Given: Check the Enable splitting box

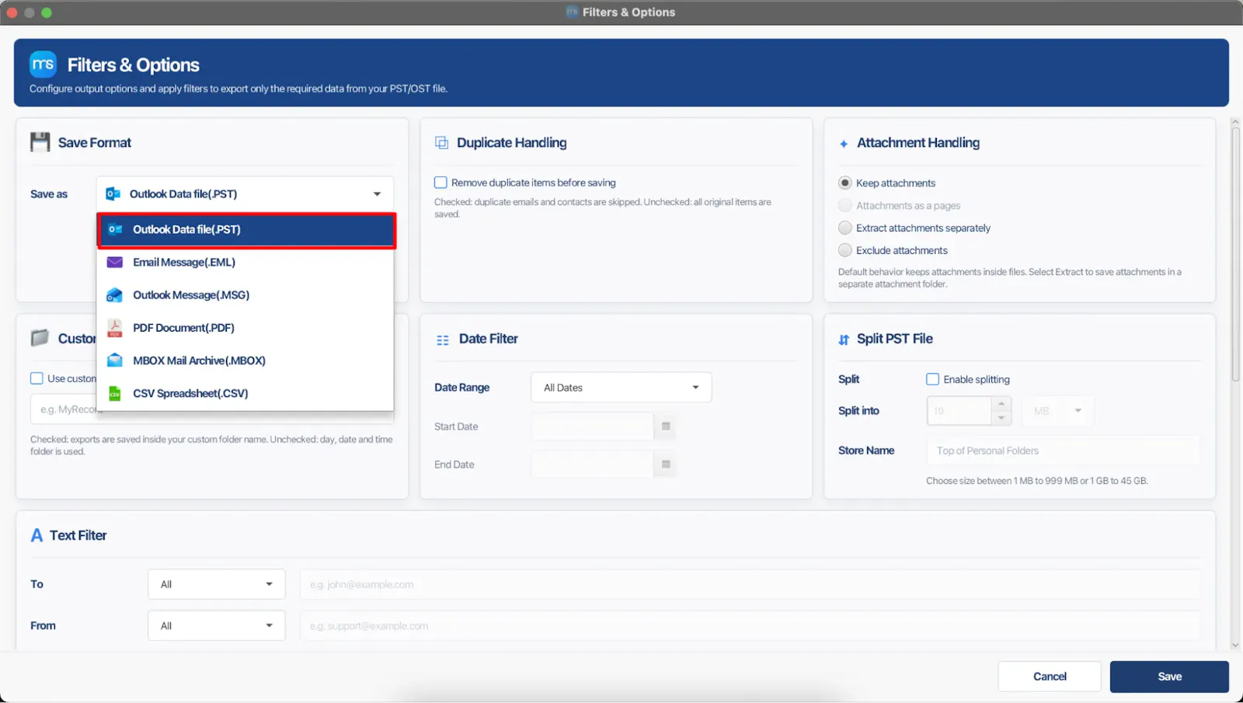Looking at the screenshot, I should point(932,379).
